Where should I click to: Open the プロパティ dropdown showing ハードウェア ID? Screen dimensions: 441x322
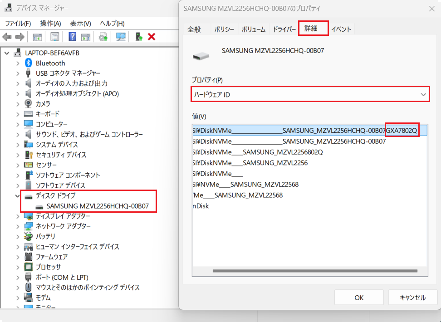[x=309, y=95]
